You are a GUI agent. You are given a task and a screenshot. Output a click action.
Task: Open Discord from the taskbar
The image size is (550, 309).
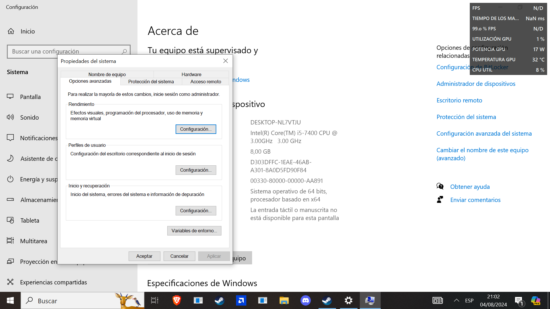(305, 300)
